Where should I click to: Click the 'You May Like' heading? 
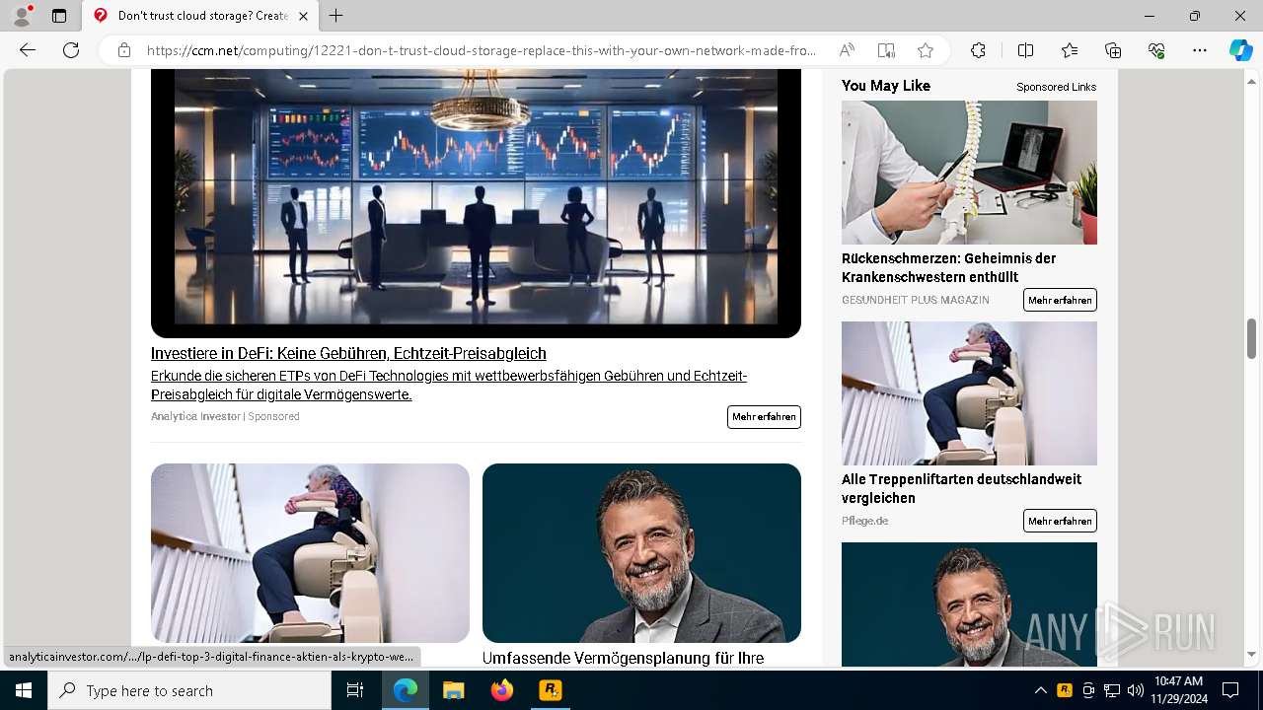click(886, 86)
